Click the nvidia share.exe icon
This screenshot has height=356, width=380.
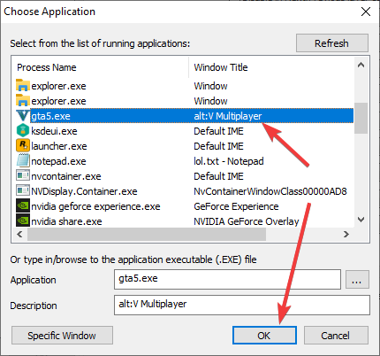[x=23, y=221]
